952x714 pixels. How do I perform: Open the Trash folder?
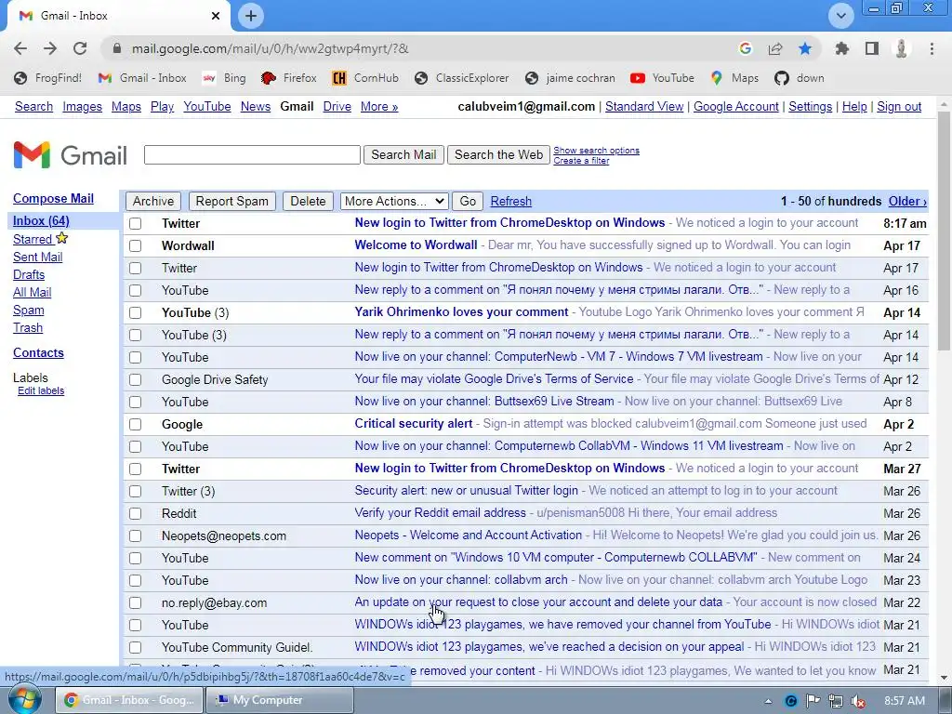tap(28, 327)
